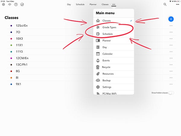Switch to Day tab in top bar
This screenshot has width=181, height=136.
(69, 5)
